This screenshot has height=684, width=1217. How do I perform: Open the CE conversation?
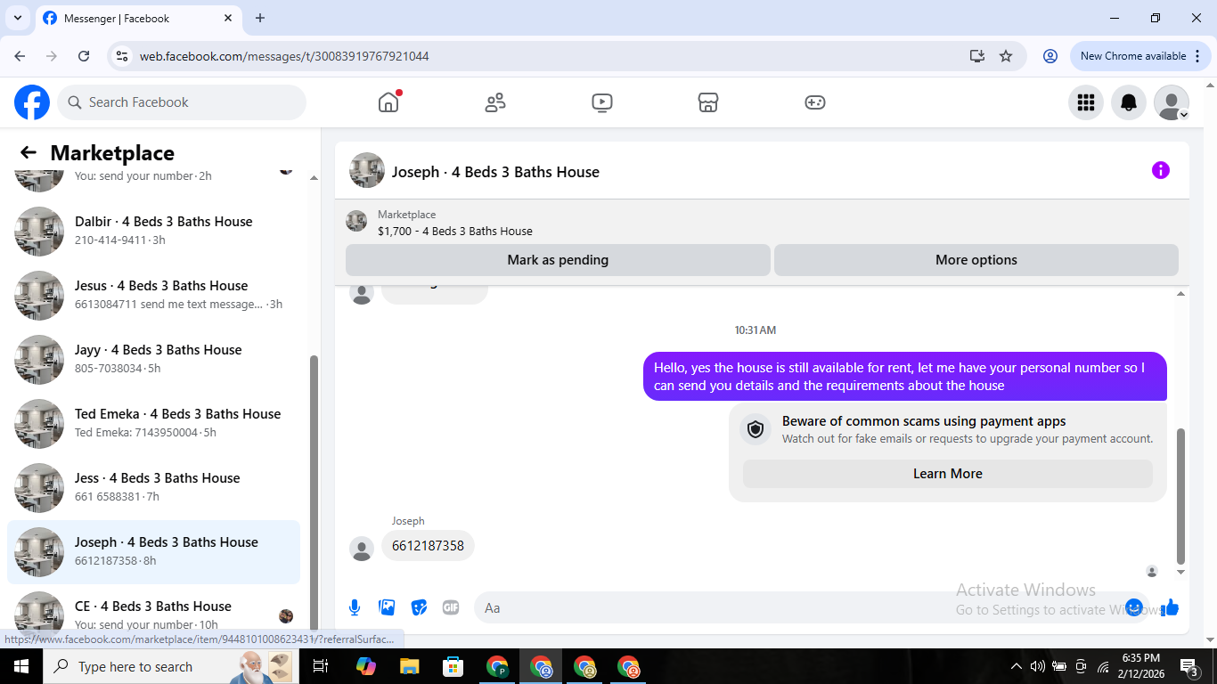(153, 611)
